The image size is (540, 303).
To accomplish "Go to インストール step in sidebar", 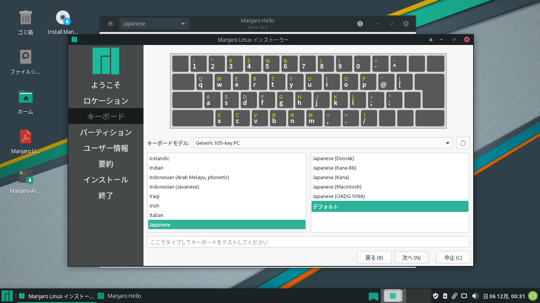I will tap(106, 180).
